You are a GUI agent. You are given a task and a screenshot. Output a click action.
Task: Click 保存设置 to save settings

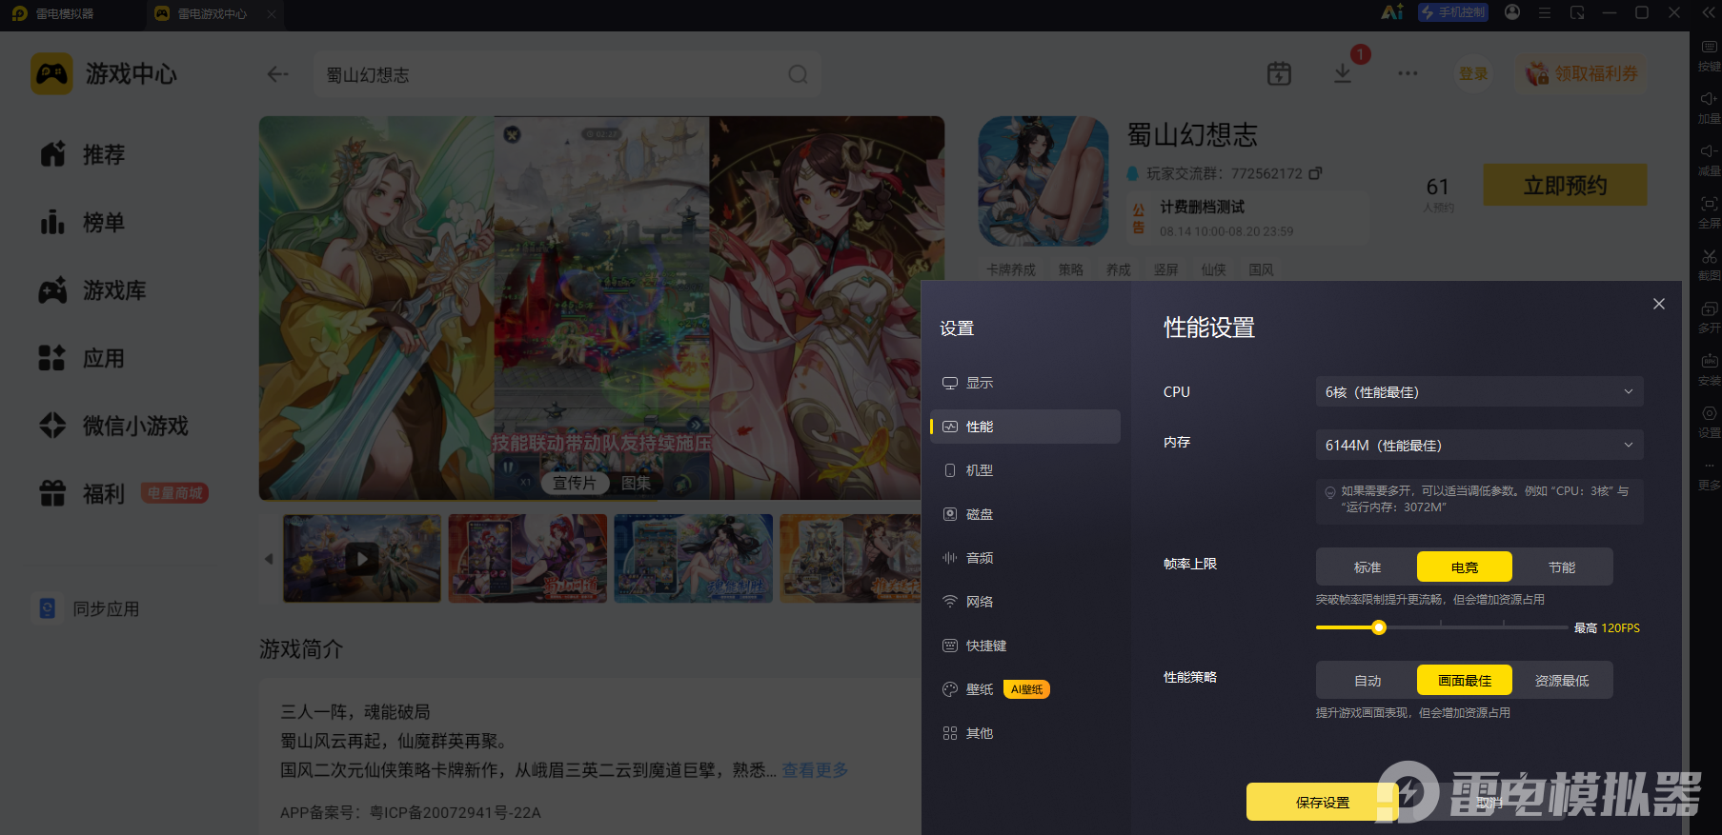(x=1323, y=803)
